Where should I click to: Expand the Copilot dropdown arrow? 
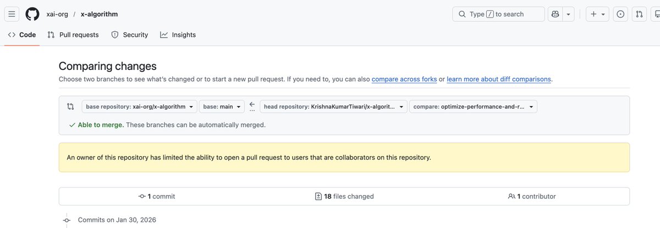(x=569, y=14)
